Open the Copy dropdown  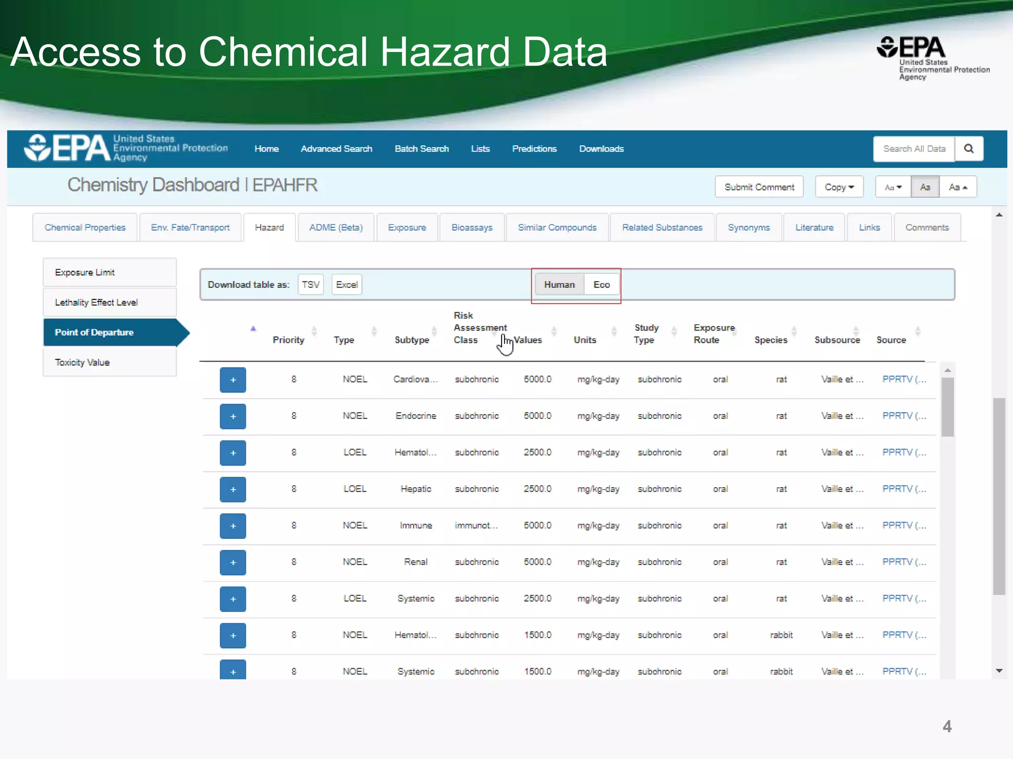click(839, 187)
